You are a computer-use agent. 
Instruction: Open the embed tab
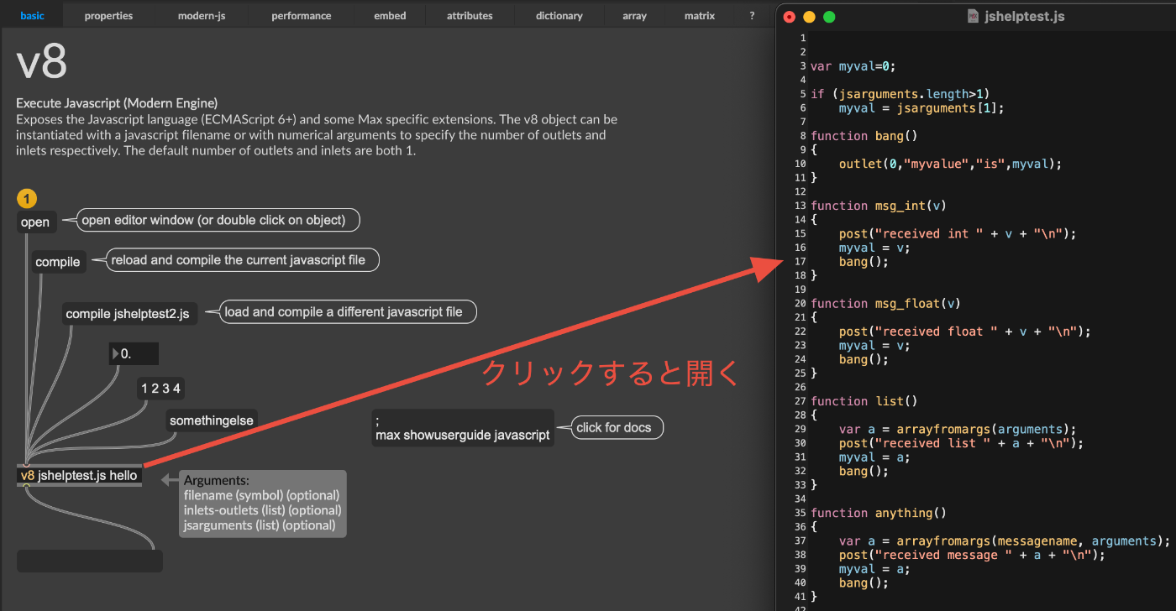click(390, 15)
